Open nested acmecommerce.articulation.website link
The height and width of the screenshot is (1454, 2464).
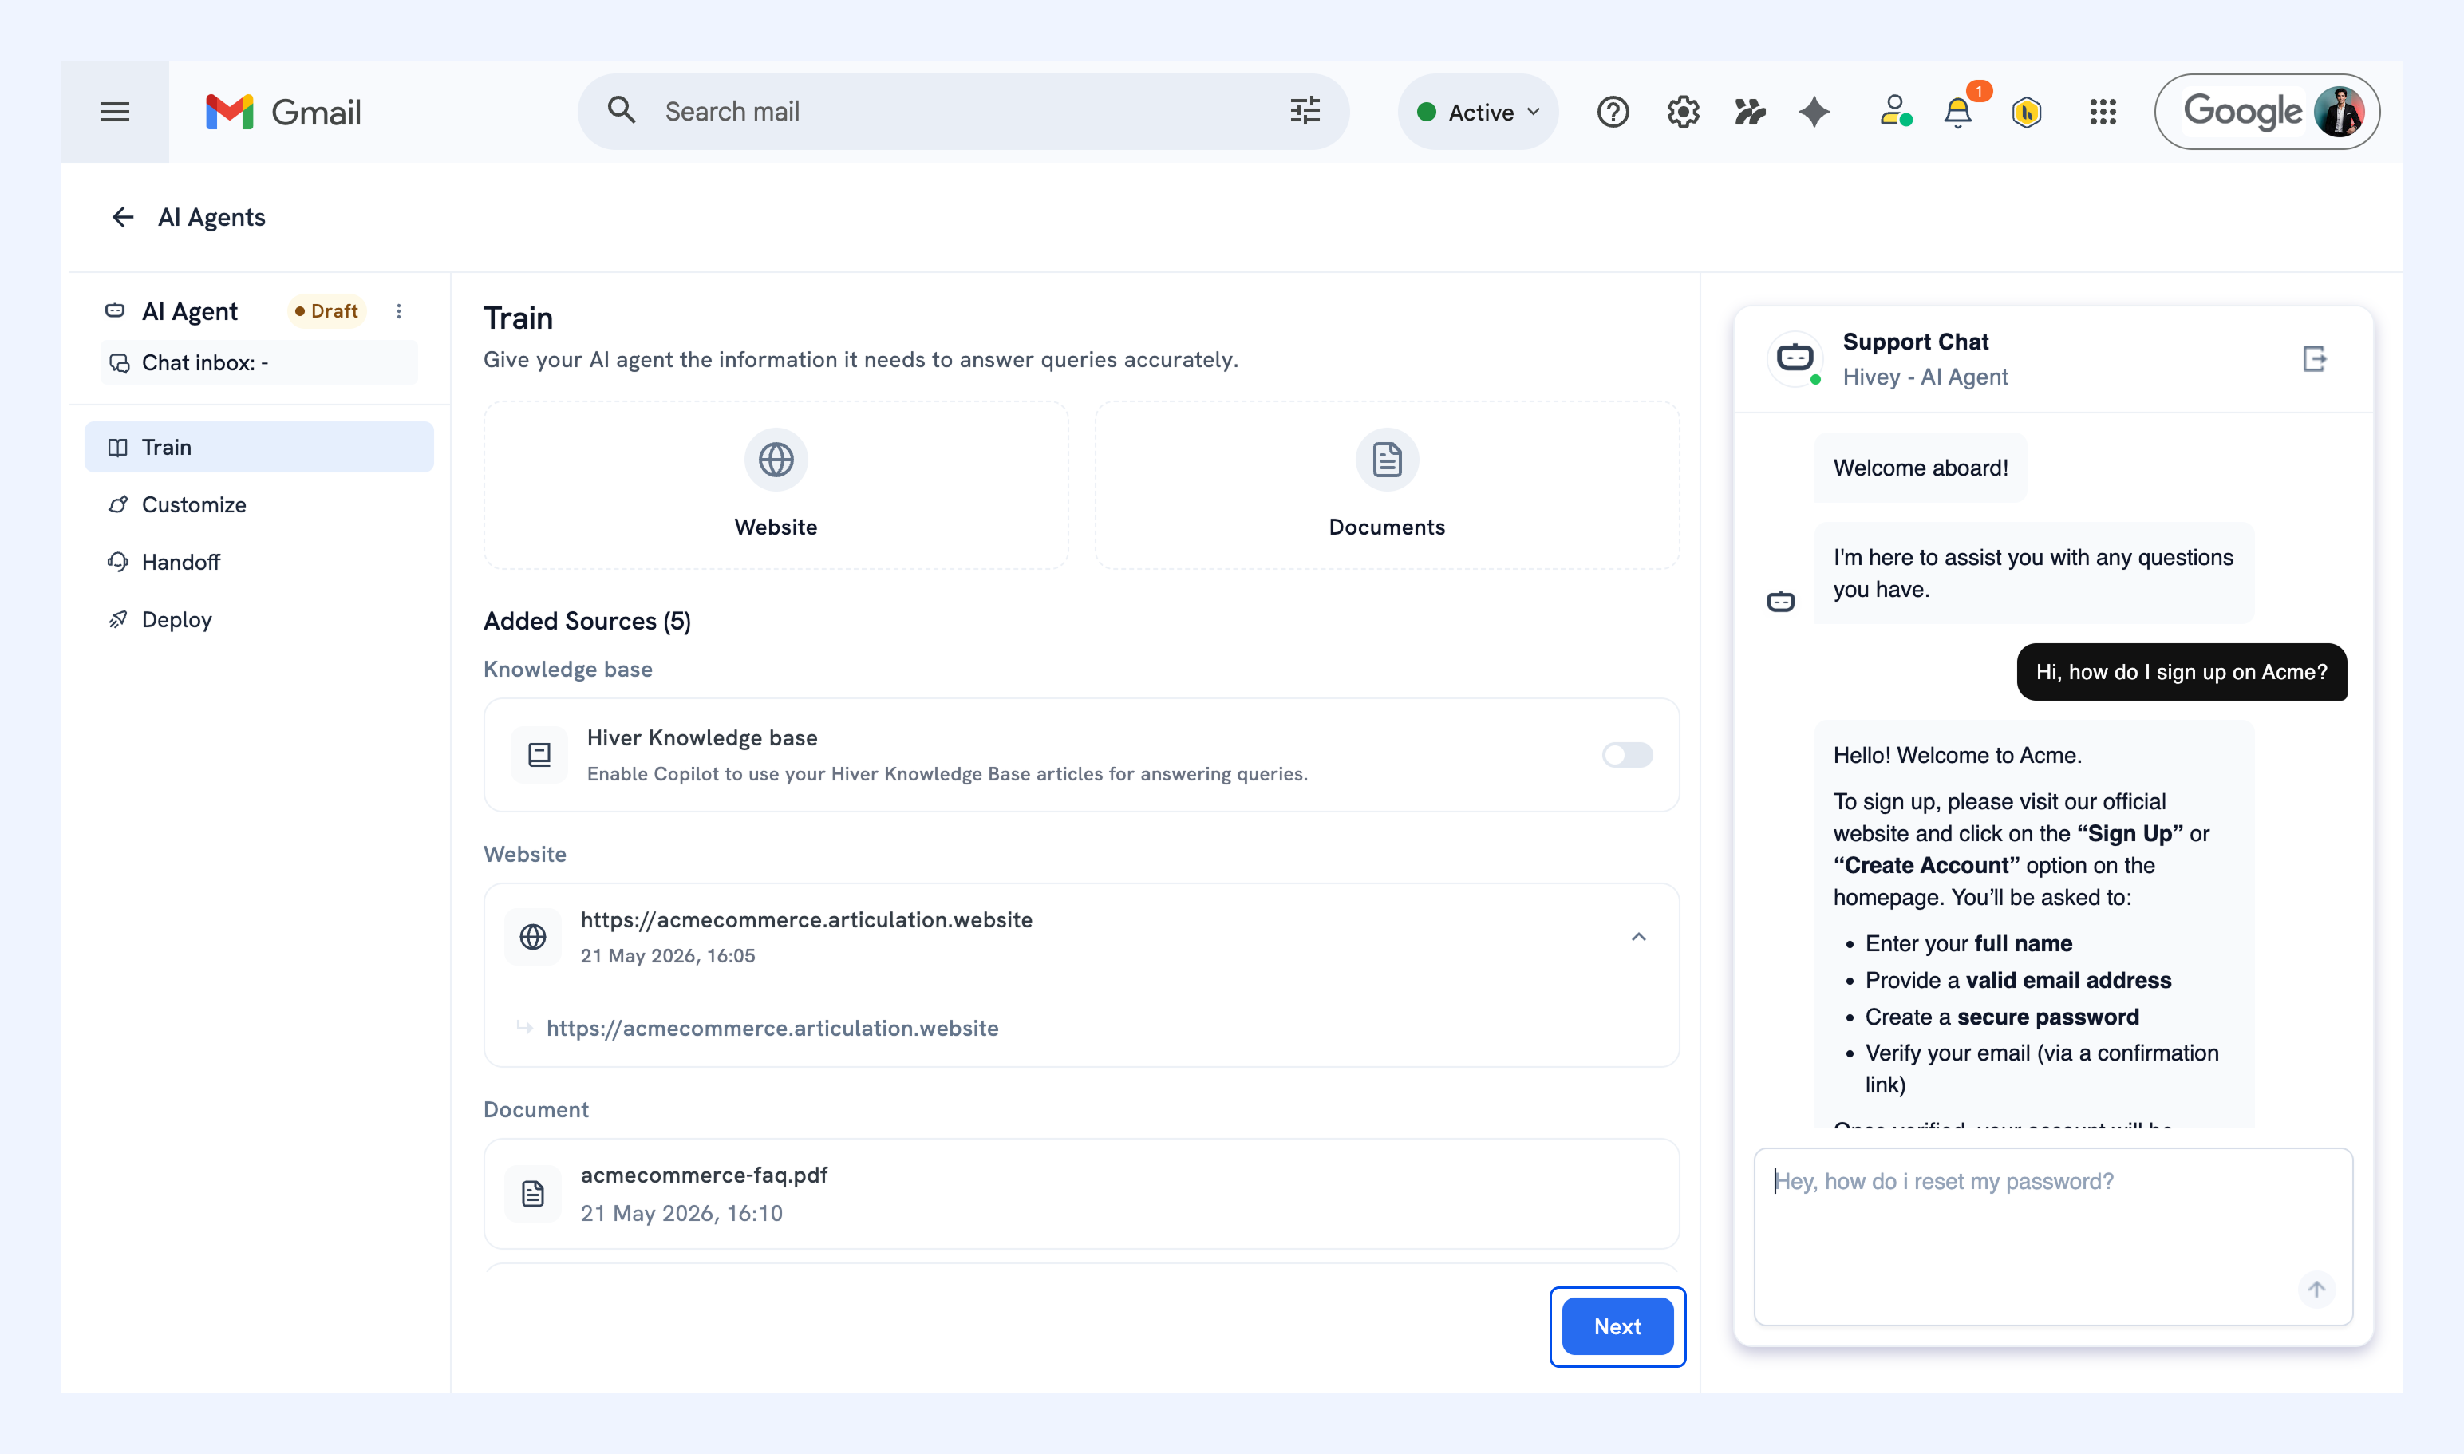pyautogui.click(x=772, y=1028)
